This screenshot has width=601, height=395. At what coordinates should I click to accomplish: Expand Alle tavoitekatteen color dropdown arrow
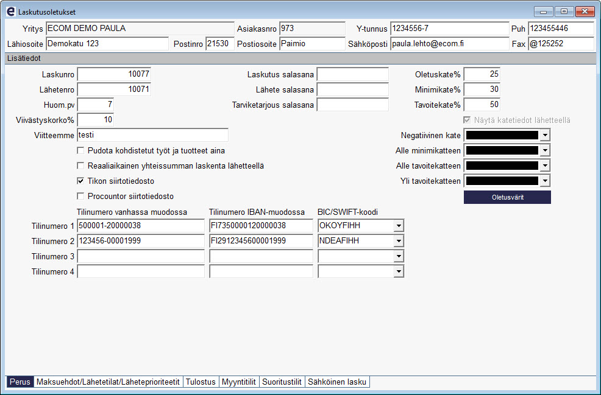[x=545, y=166]
